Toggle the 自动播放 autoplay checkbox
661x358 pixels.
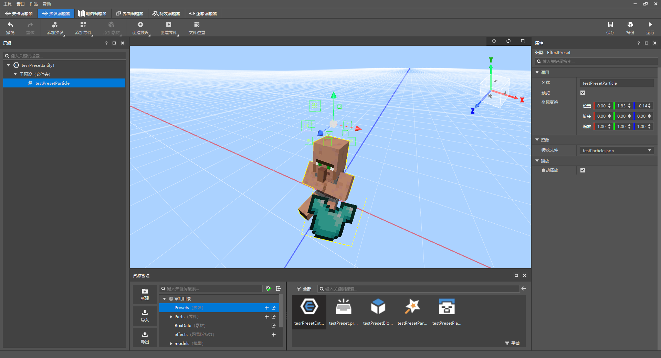[x=583, y=170]
